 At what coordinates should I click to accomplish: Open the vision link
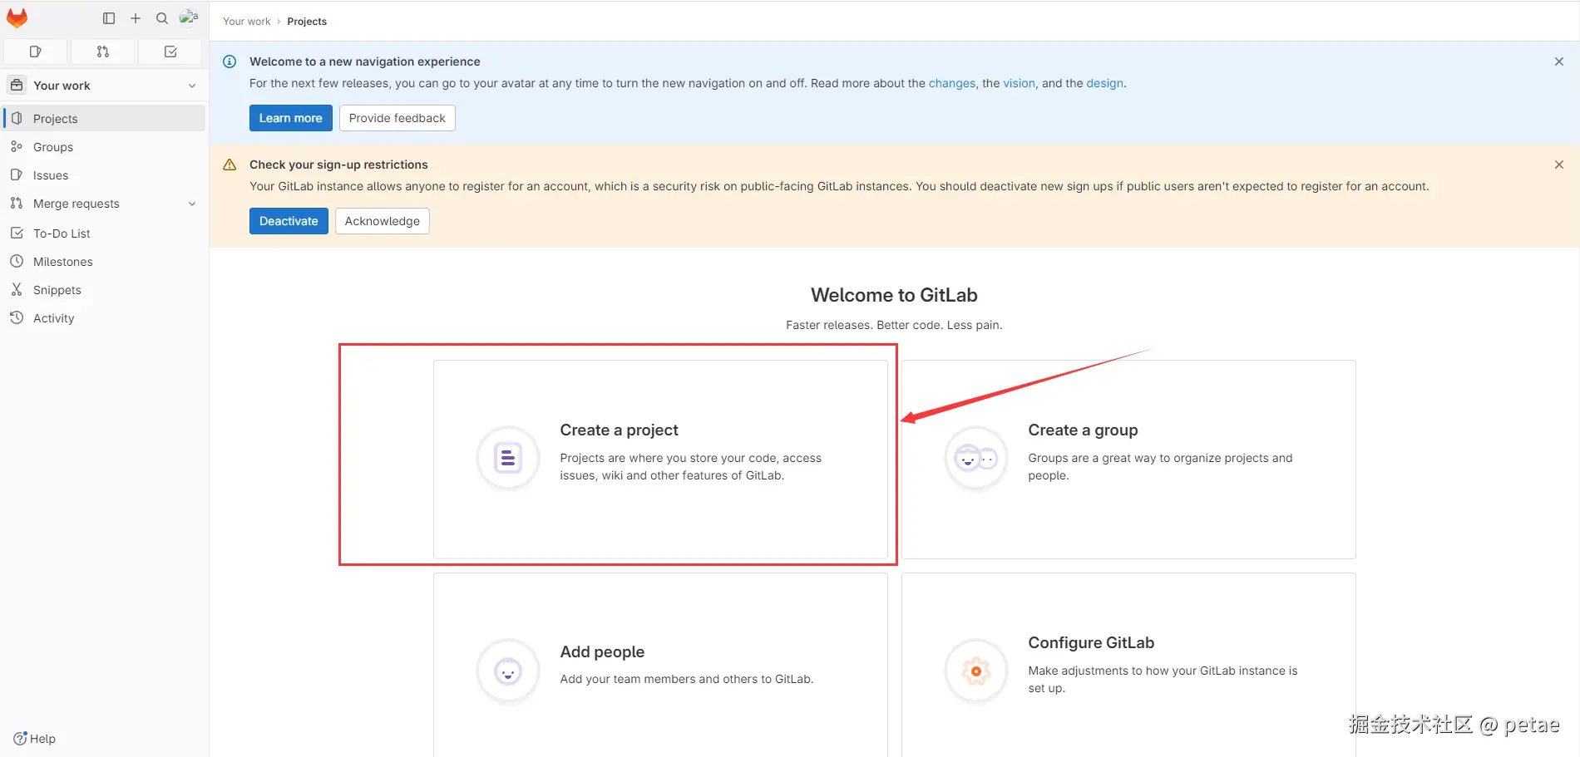point(1020,83)
